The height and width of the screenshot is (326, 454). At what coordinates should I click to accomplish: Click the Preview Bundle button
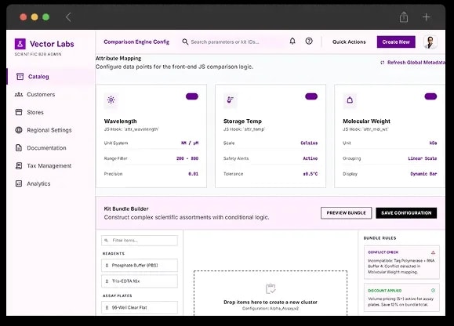tap(346, 213)
